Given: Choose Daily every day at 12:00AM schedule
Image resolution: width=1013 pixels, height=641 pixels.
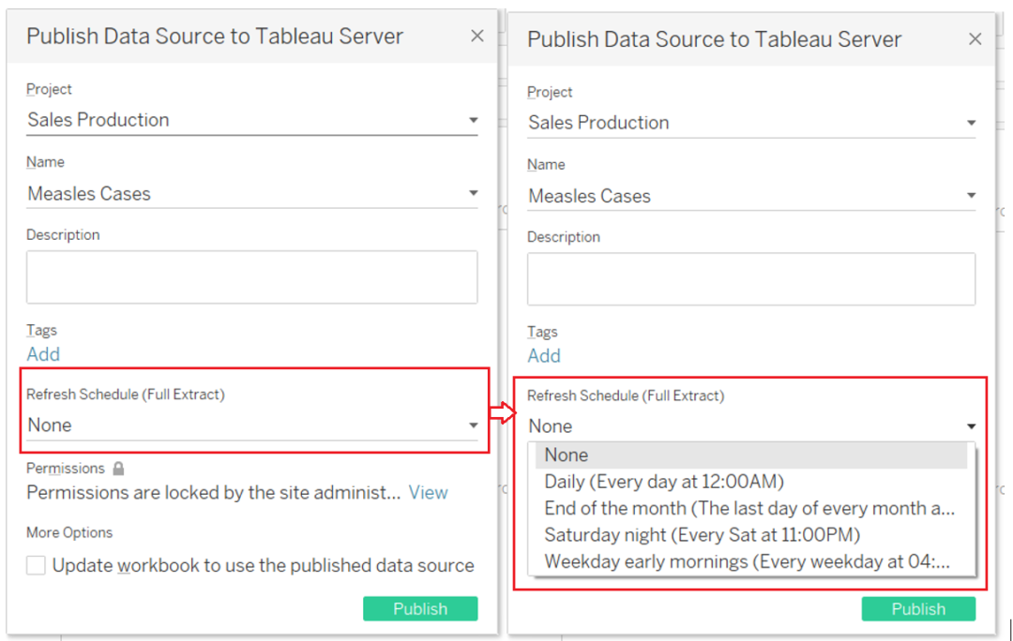Looking at the screenshot, I should (664, 482).
